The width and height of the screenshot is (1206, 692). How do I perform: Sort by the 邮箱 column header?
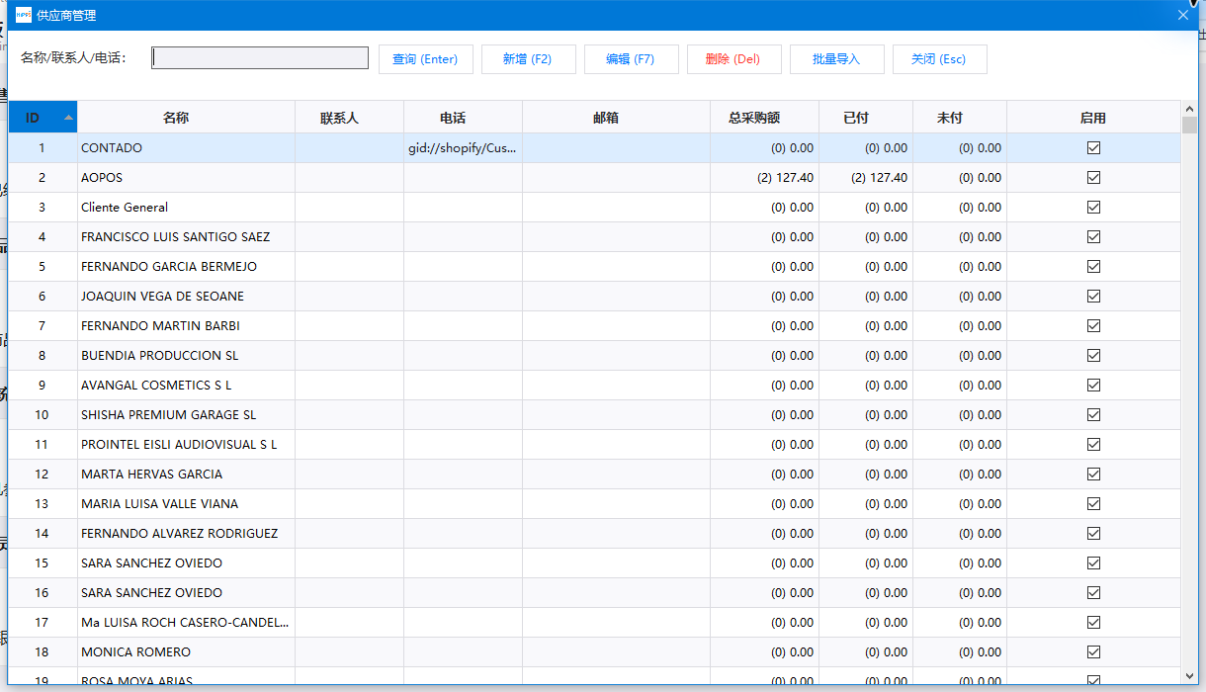[x=616, y=118]
